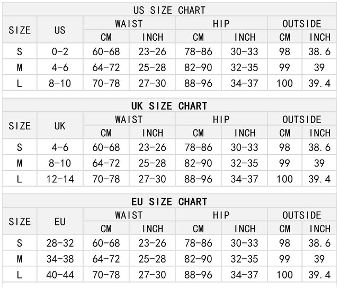The height and width of the screenshot is (289, 339).
Task: Click EU size 40-44 cell
Action: (x=60, y=275)
